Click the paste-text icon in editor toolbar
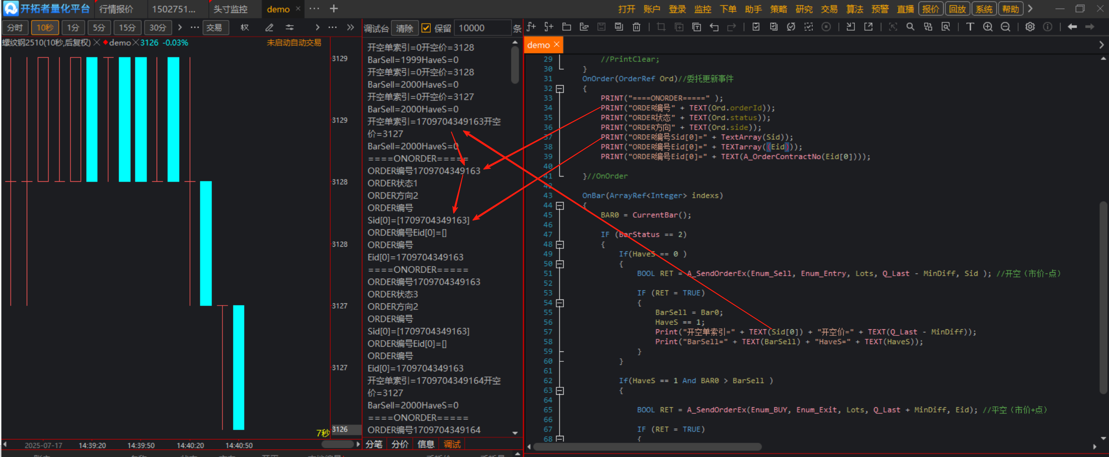 pos(696,27)
